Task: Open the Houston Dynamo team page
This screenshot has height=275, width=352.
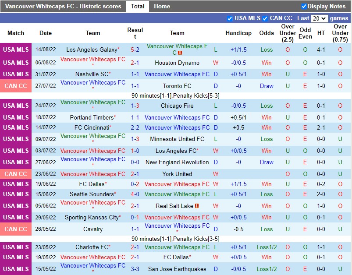Action: pos(177,63)
